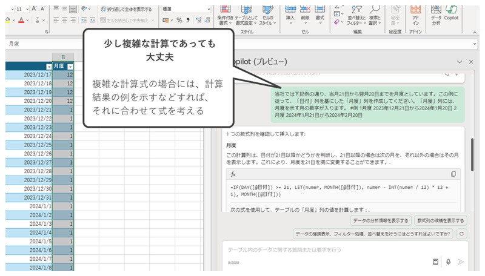Click the 挿入 insert cells button
The height and width of the screenshot is (276, 485).
click(x=290, y=16)
